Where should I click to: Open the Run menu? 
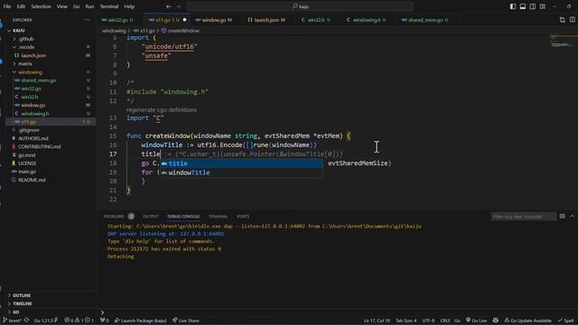coord(89,6)
